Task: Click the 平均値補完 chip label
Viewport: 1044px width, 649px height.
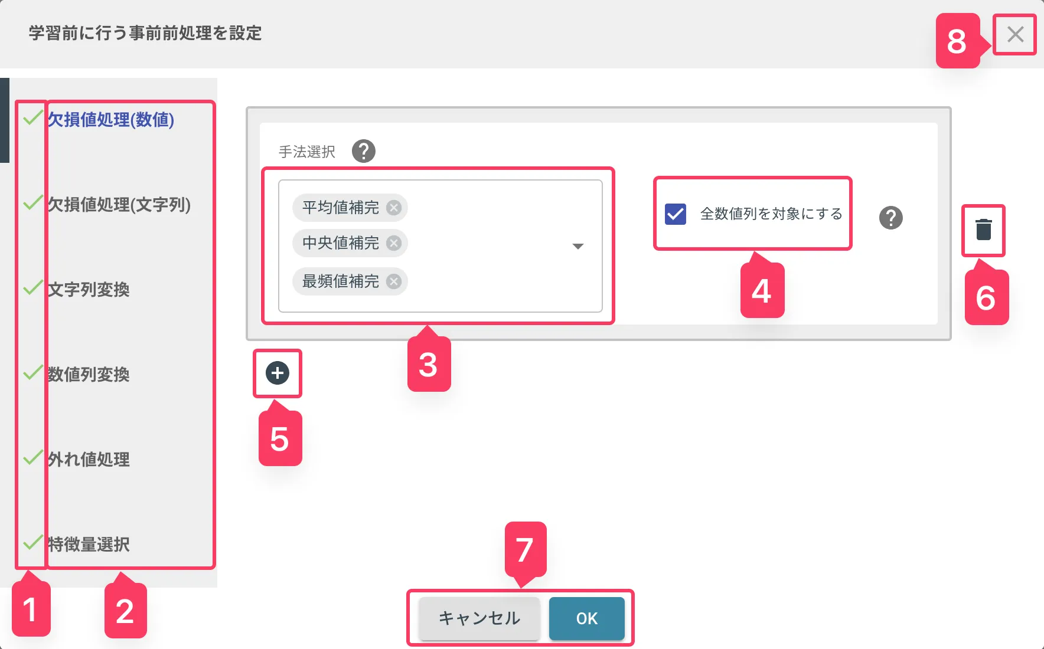Action: [x=341, y=208]
